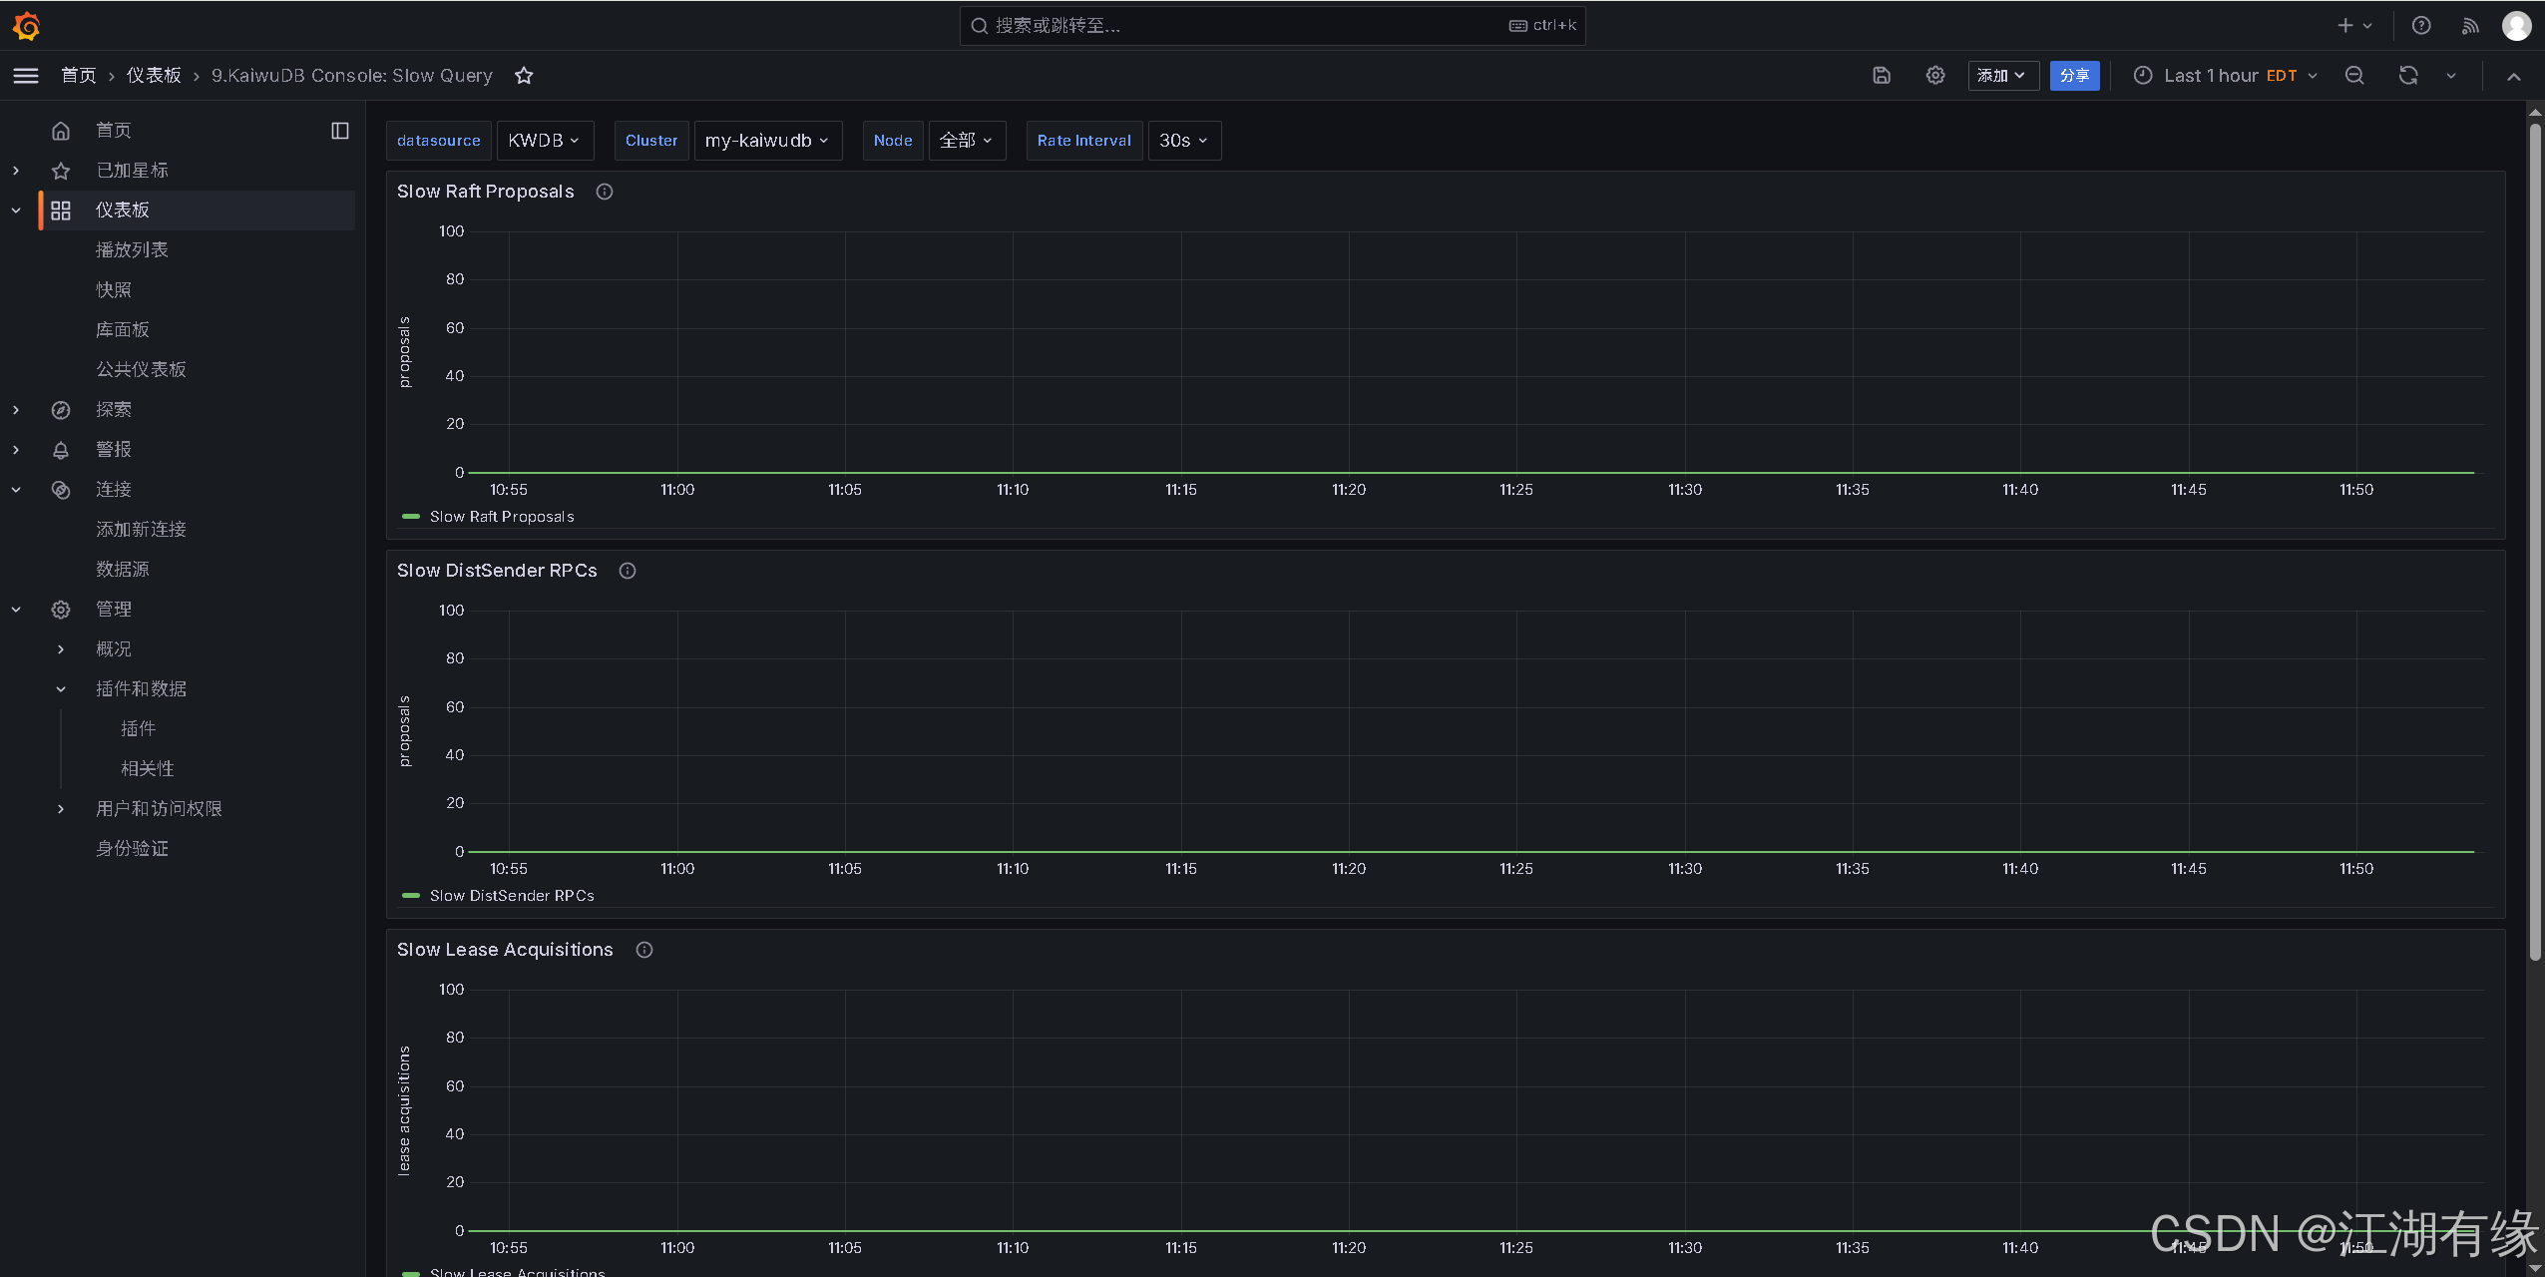Open 数据源 in the sidebar

pos(123,570)
